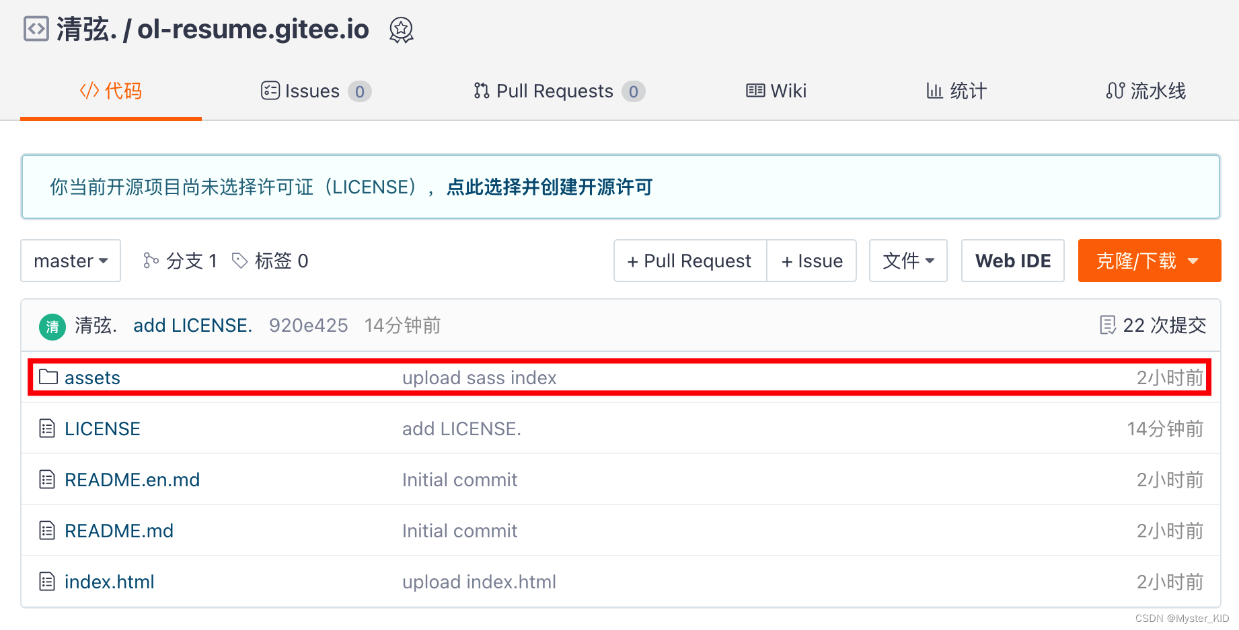Click commit hash 920e425
Image resolution: width=1239 pixels, height=630 pixels.
(309, 326)
